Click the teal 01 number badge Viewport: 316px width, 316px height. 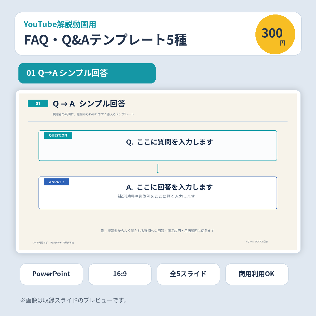click(x=38, y=103)
